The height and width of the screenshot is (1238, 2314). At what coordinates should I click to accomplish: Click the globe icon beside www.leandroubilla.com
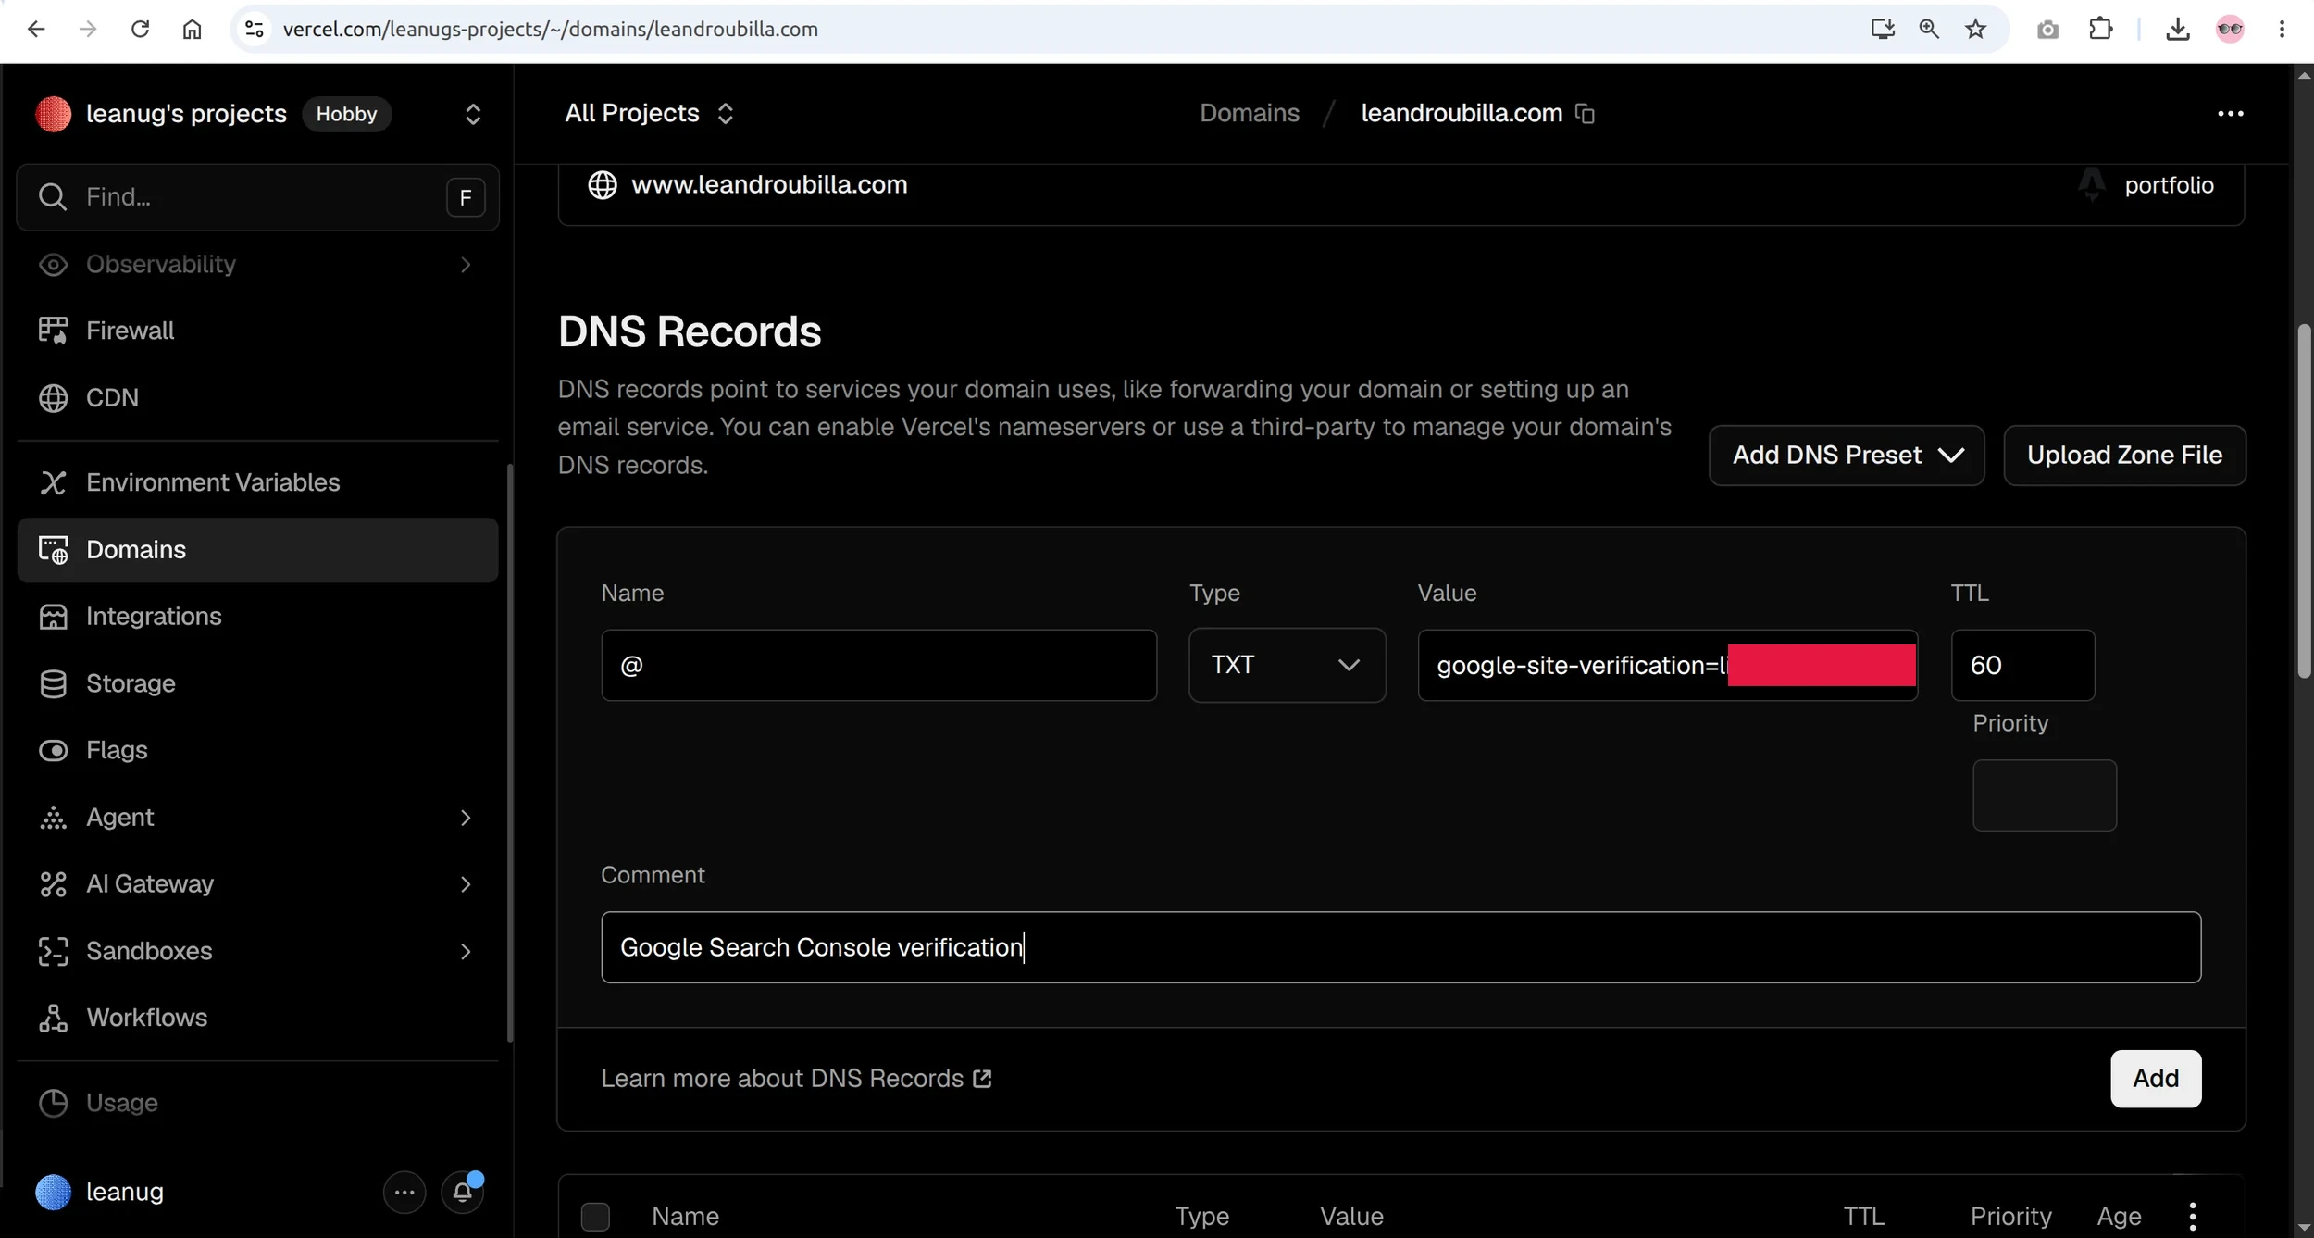(603, 184)
